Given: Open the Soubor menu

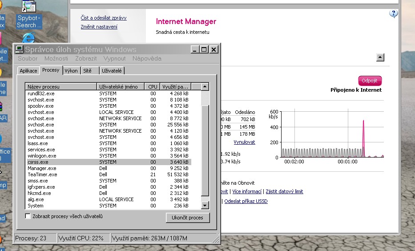Looking at the screenshot, I should [28, 58].
